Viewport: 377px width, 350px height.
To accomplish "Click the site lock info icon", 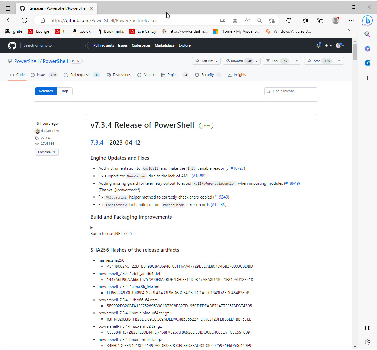I will [43, 20].
